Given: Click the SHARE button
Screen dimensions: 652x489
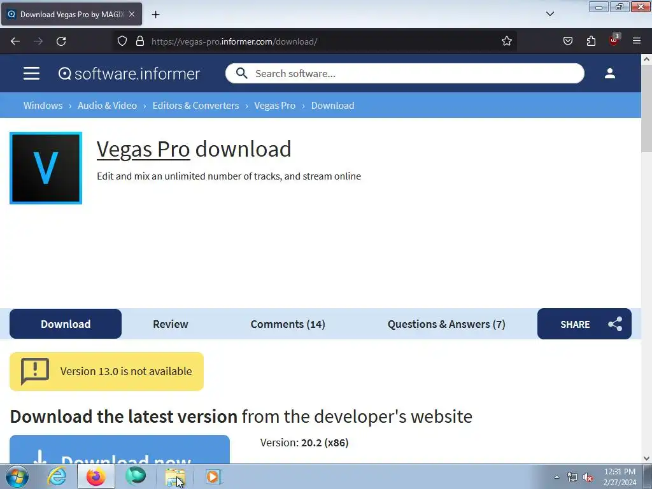Looking at the screenshot, I should [585, 324].
